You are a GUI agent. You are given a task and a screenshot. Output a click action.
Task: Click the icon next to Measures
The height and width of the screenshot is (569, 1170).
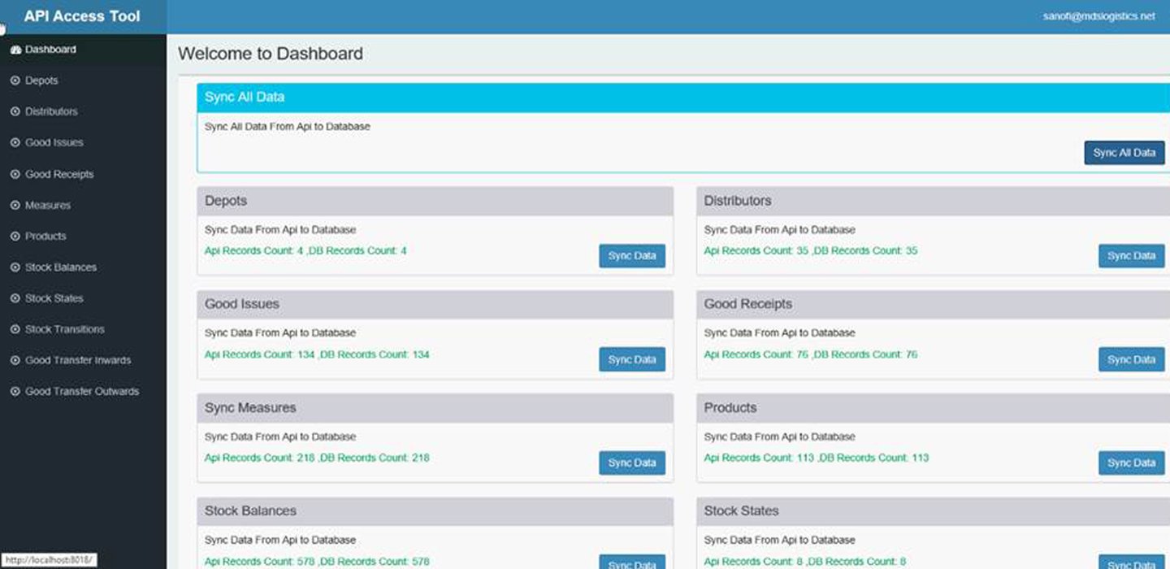coord(15,206)
